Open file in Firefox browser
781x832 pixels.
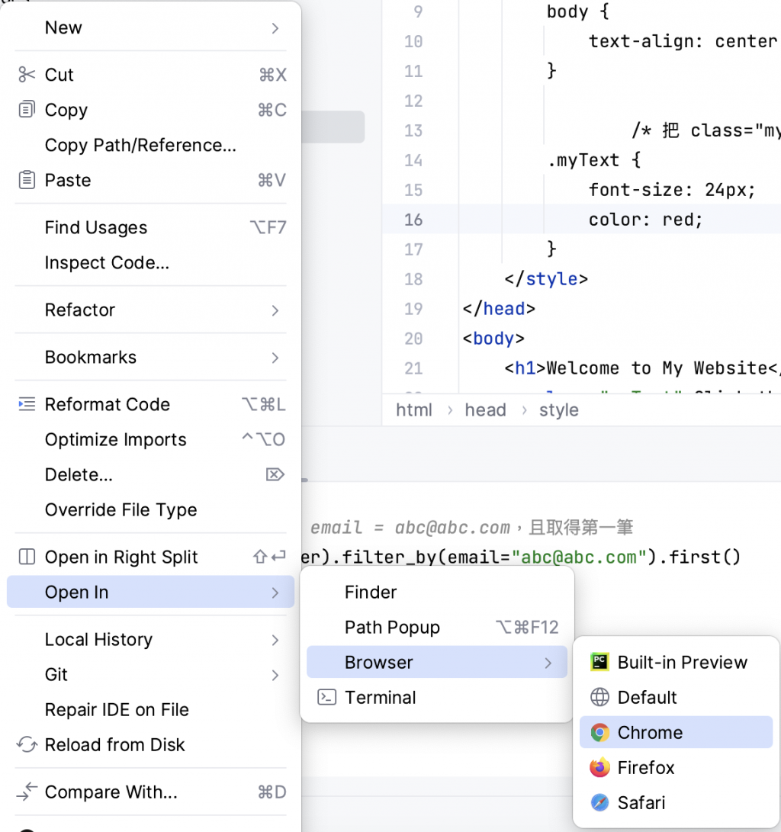646,768
